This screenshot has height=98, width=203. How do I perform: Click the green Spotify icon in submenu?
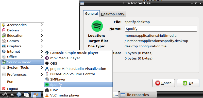tap(47, 85)
